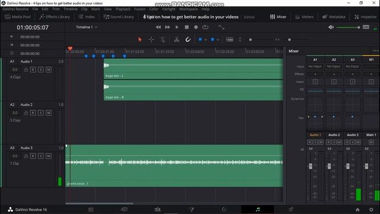Add an effect to M1 channel
Screen dimensions: 380x214
click(x=371, y=74)
